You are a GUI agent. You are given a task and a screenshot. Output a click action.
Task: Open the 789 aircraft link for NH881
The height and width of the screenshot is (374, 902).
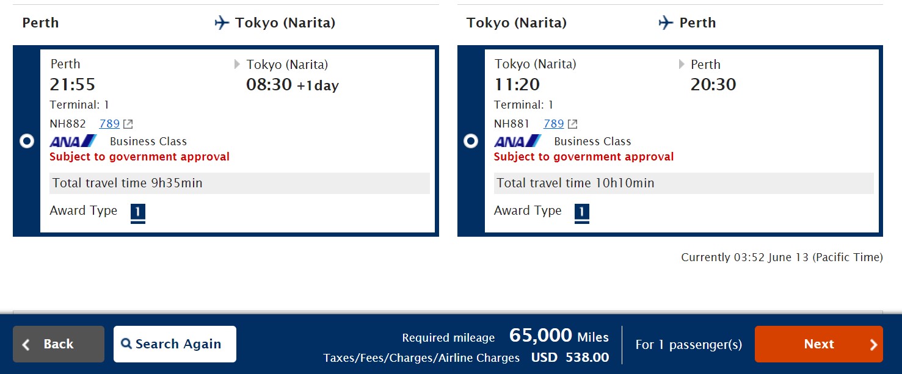[x=553, y=124]
